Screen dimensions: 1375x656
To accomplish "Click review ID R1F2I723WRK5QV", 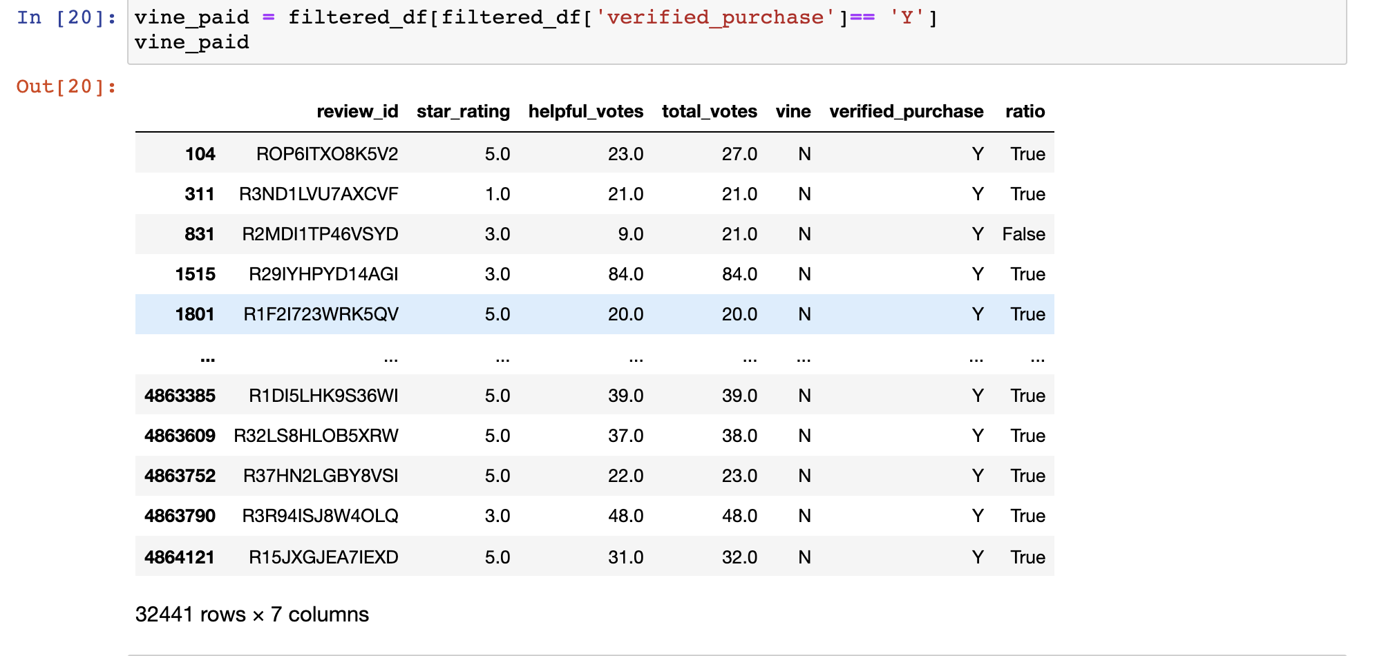I will (321, 314).
